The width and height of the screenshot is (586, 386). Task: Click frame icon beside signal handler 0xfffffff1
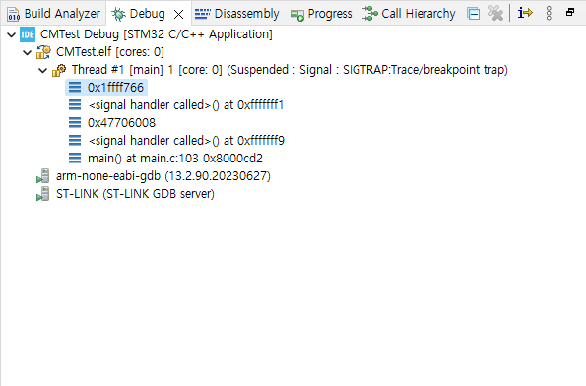pyautogui.click(x=75, y=105)
